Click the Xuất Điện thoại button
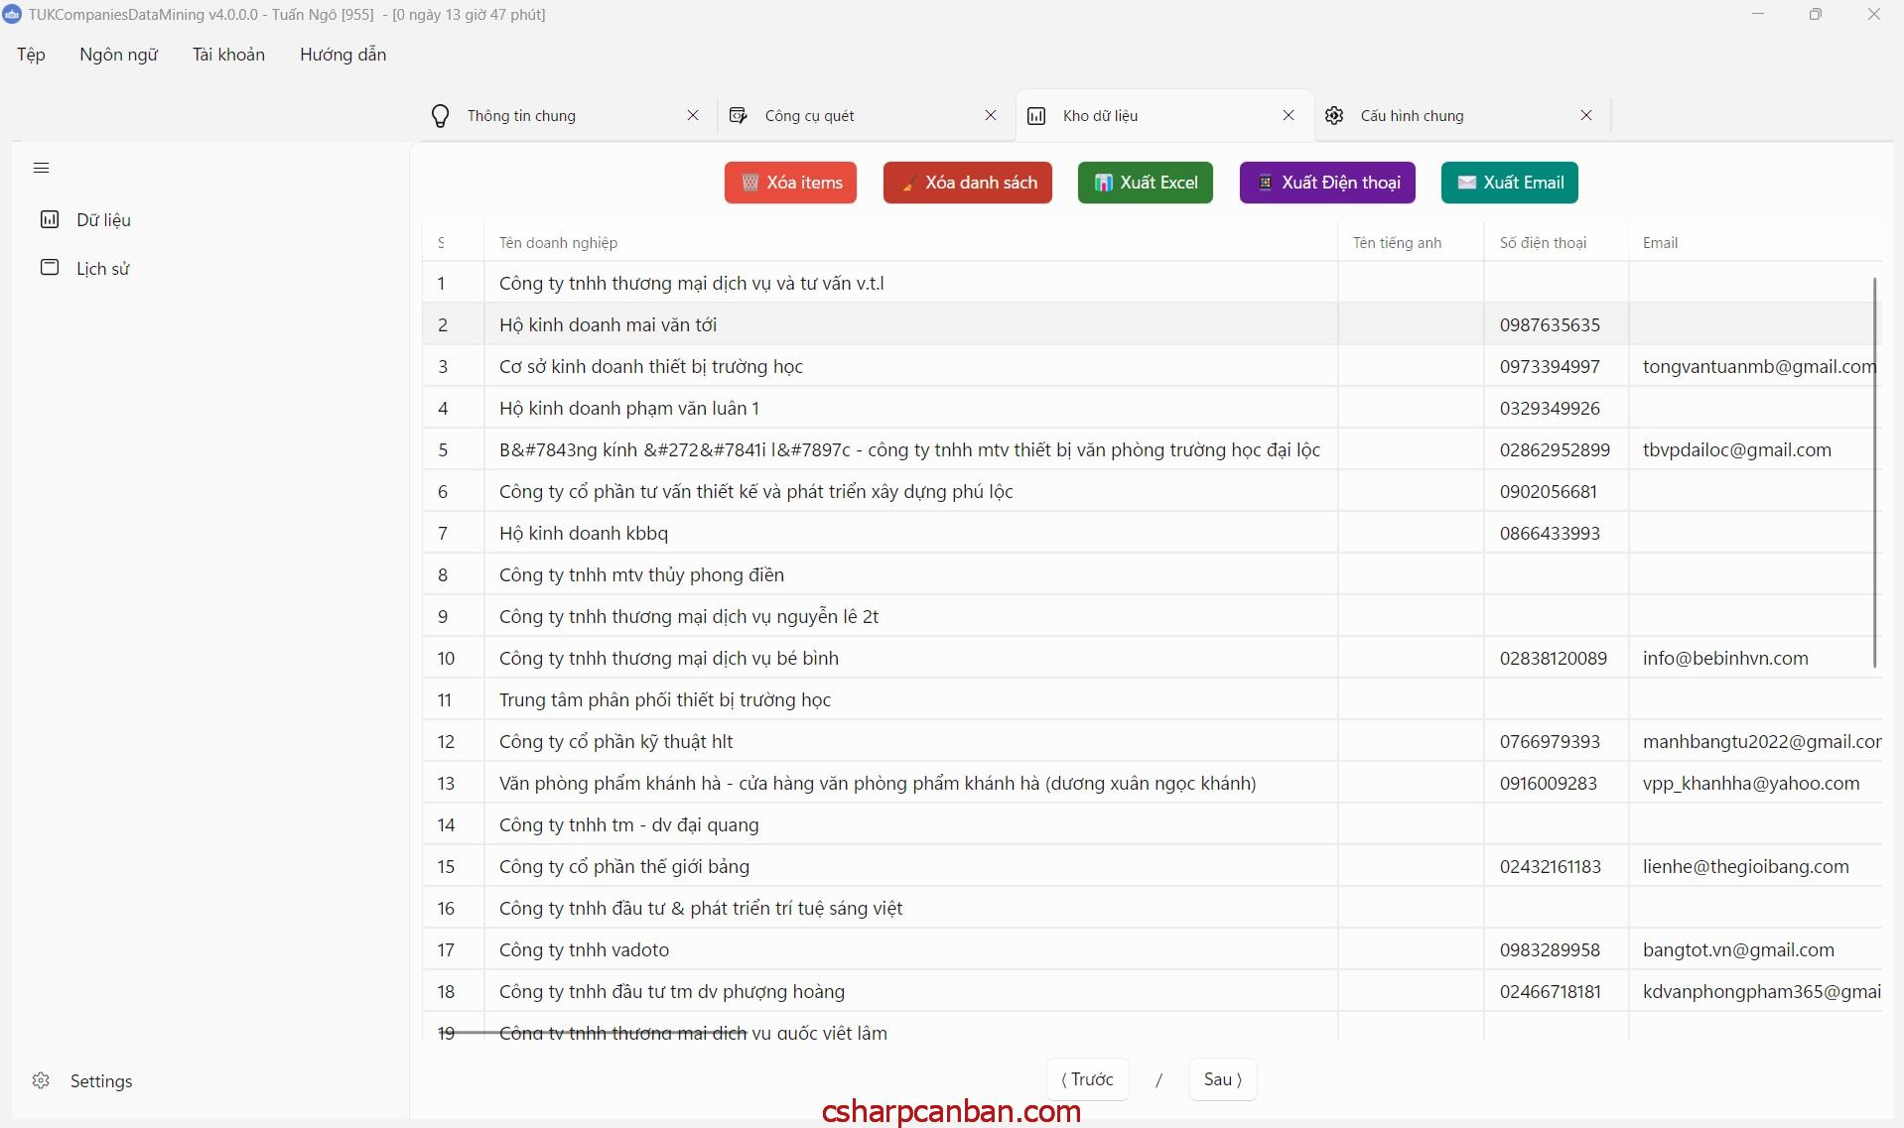 1327,183
